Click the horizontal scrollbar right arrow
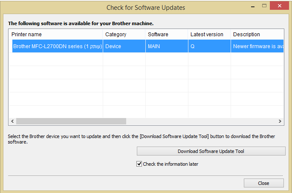This screenshot has width=292, height=193. pos(280,121)
